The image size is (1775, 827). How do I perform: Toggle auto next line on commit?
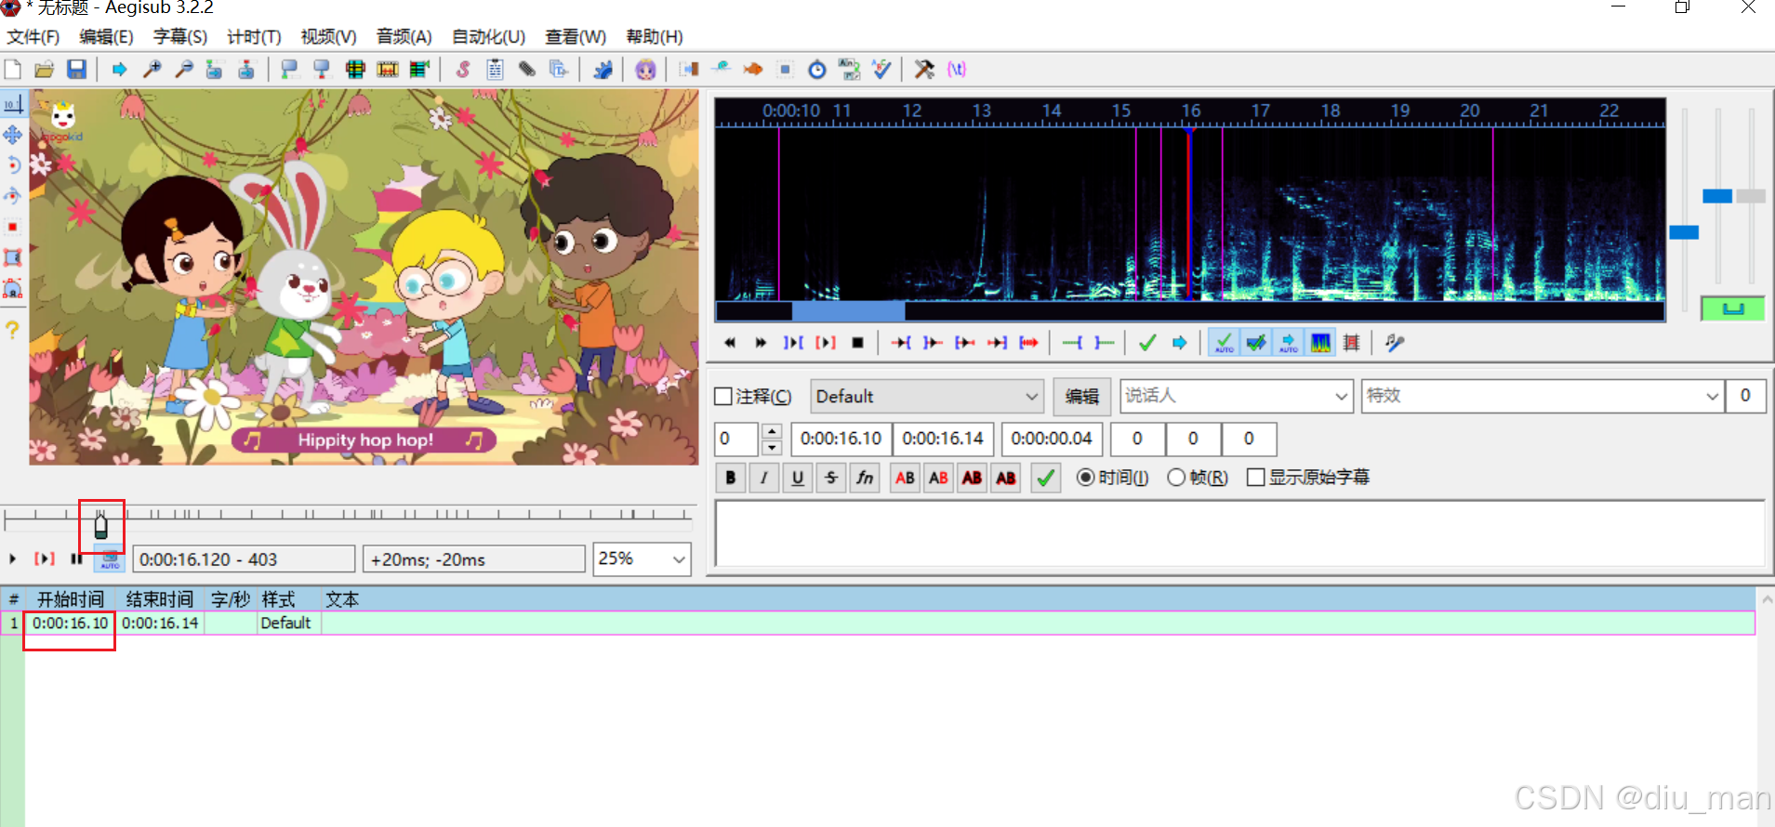(x=1256, y=343)
